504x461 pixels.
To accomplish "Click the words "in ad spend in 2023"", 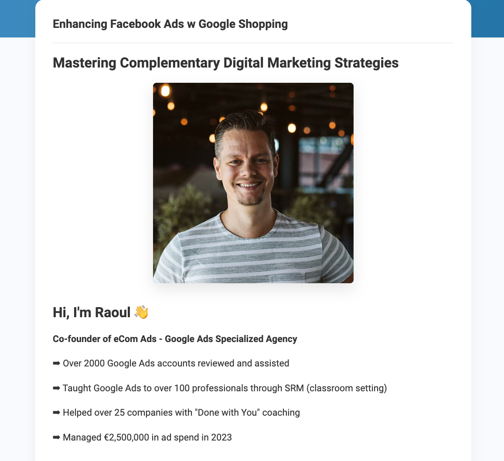I will 192,437.
